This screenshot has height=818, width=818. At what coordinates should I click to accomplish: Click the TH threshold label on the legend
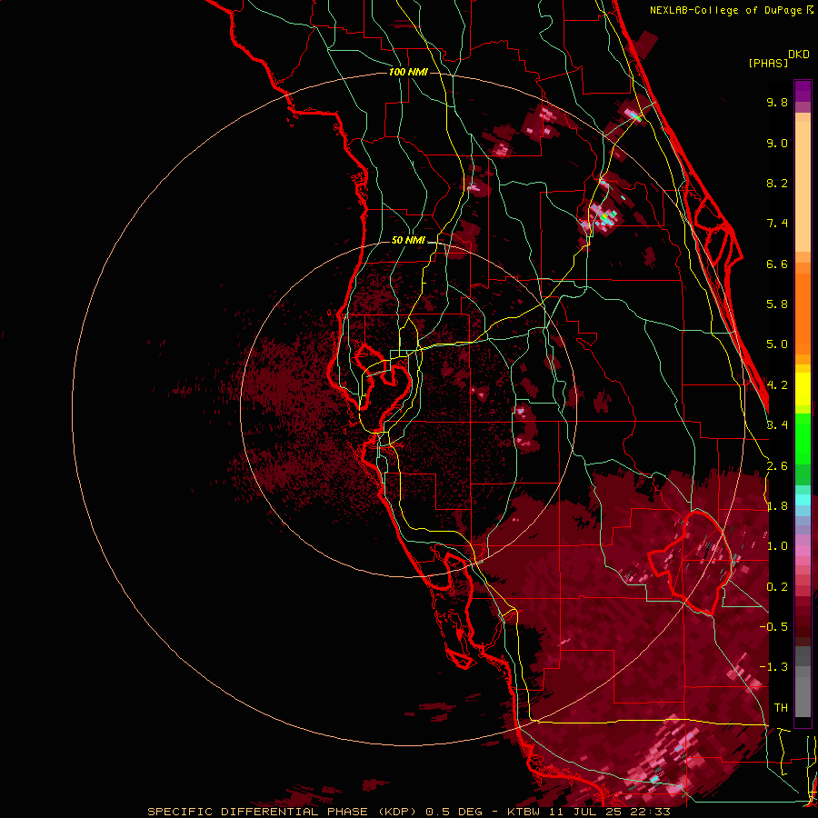781,708
